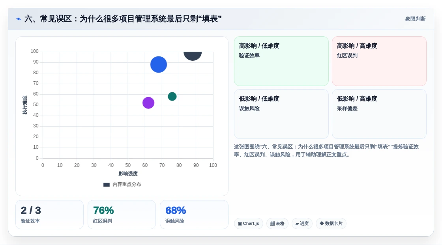
Task: Click the square icon in the Chart.js tag
Action: click(x=240, y=224)
